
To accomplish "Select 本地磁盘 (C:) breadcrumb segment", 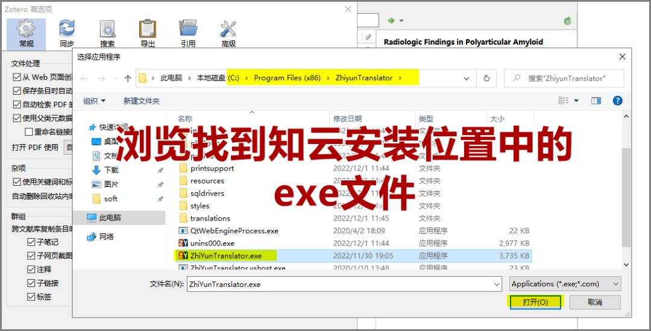I will 218,78.
